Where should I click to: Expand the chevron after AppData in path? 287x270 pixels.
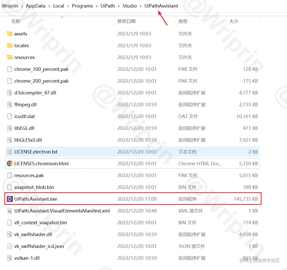coord(49,6)
